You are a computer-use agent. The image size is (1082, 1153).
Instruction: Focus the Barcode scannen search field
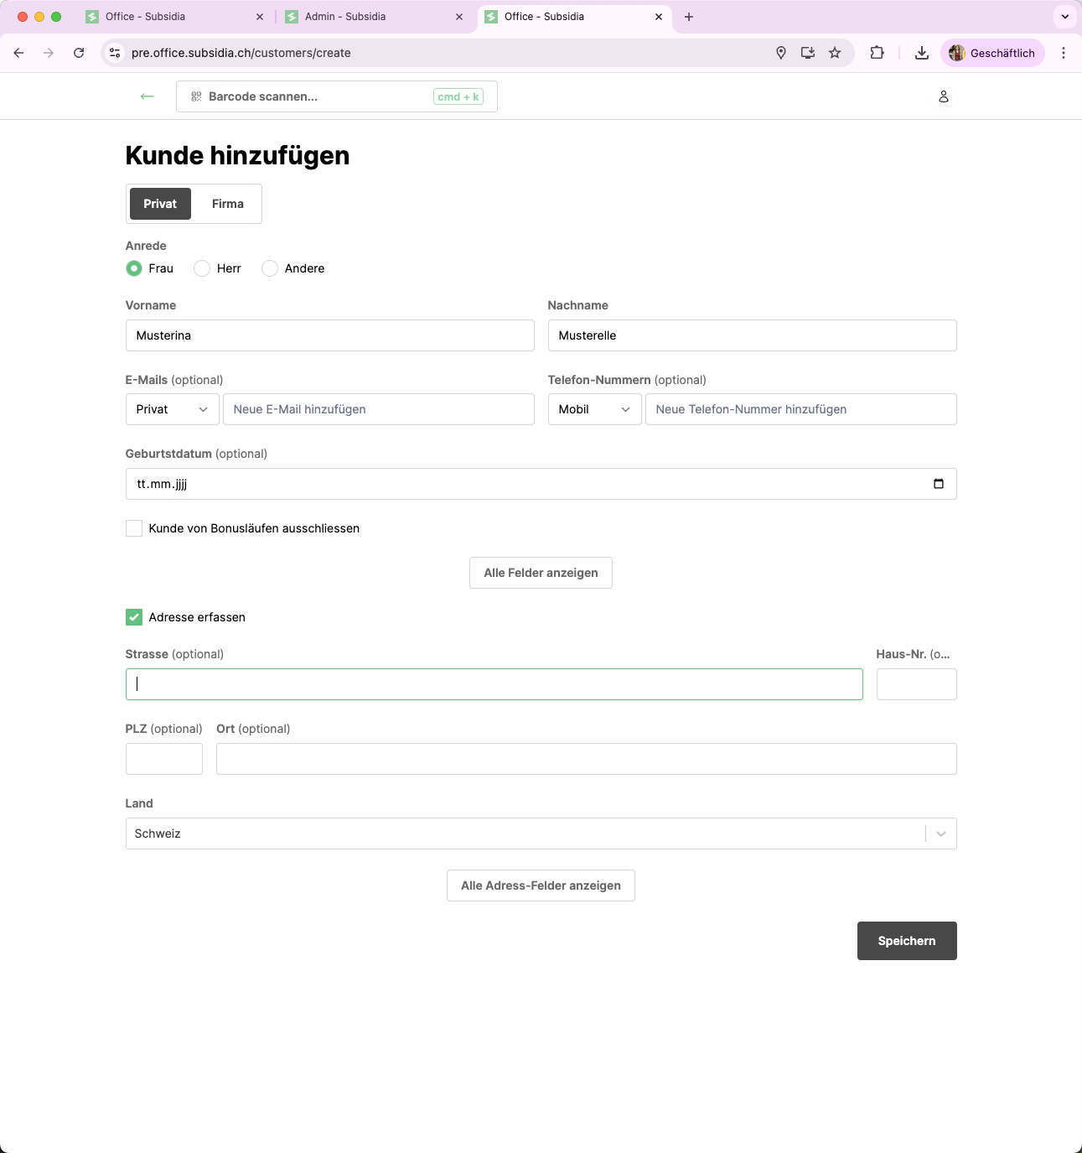click(318, 96)
